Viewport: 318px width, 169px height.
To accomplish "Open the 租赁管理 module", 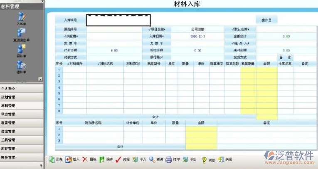I will [22, 123].
